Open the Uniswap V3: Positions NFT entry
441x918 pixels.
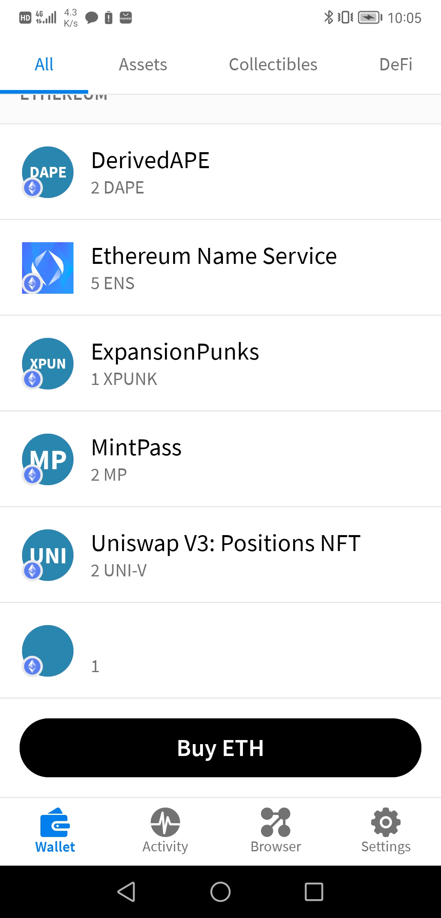[x=220, y=555]
